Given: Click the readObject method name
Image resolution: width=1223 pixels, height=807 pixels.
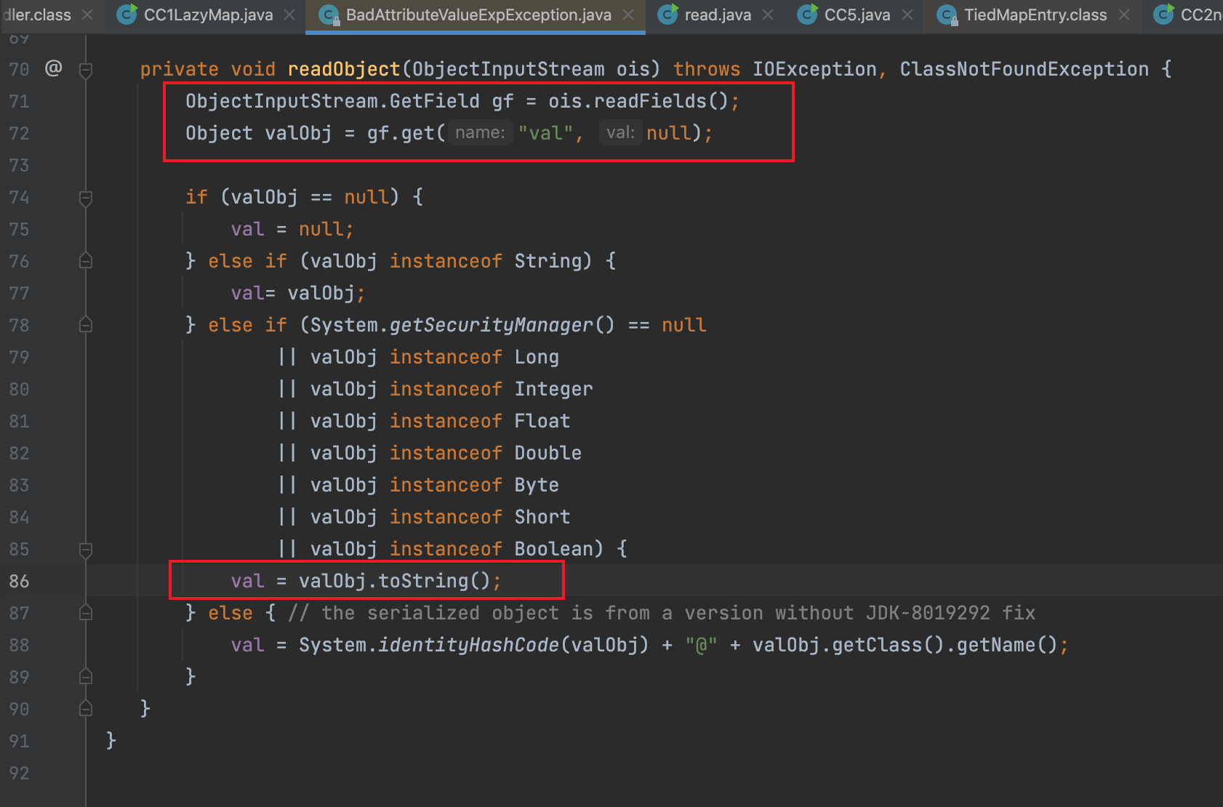Looking at the screenshot, I should 344,69.
